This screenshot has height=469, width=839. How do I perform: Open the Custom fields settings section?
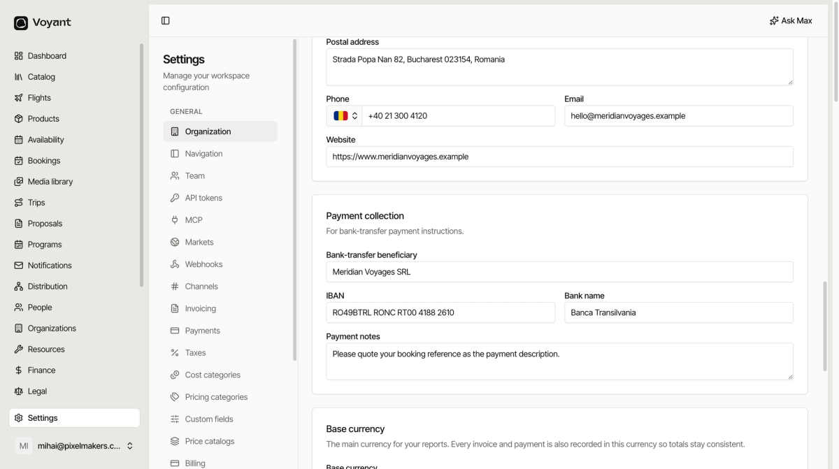pyautogui.click(x=220, y=419)
